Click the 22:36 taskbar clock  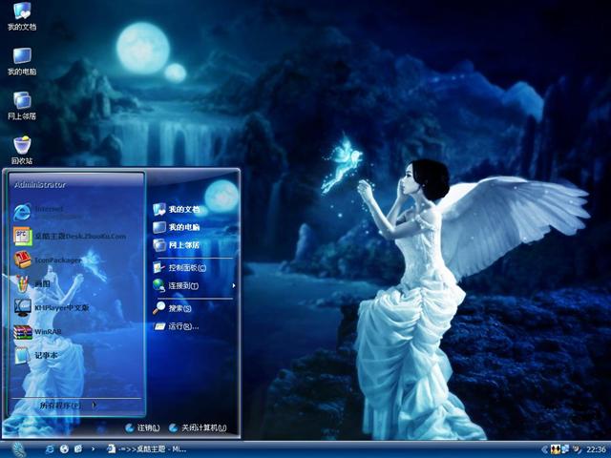coord(596,449)
